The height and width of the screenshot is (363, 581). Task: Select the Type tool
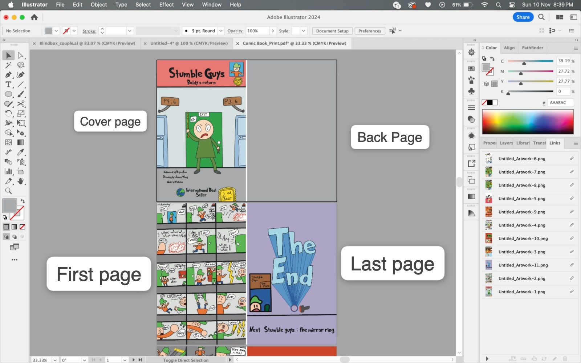click(x=8, y=84)
